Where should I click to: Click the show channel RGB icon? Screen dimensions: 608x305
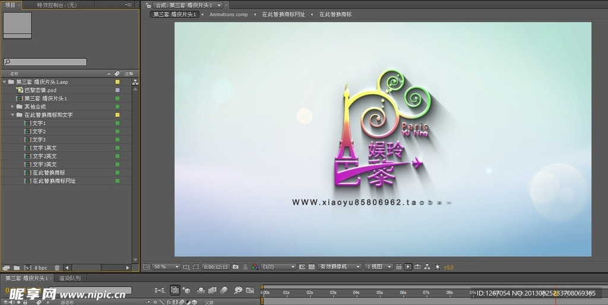(x=255, y=267)
